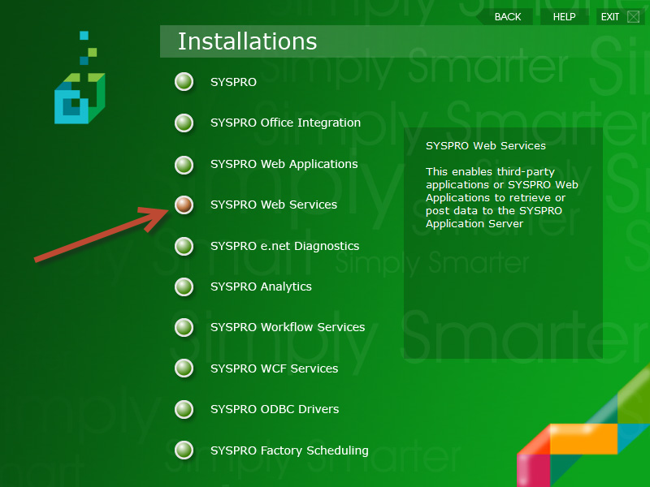Click the SYSPRO Web Services description title
This screenshot has width=650, height=487.
[486, 146]
